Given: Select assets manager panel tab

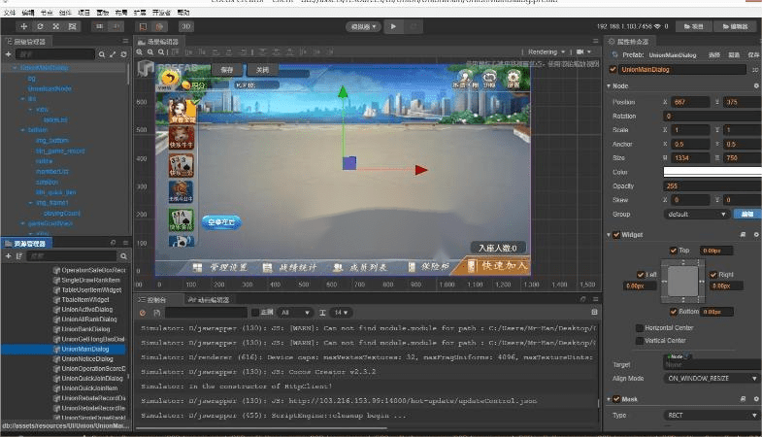Looking at the screenshot, I should point(26,243).
